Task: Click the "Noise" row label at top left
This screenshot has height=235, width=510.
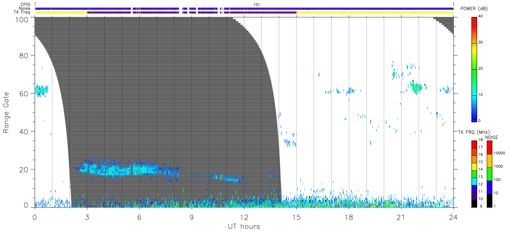Action: 25,8
